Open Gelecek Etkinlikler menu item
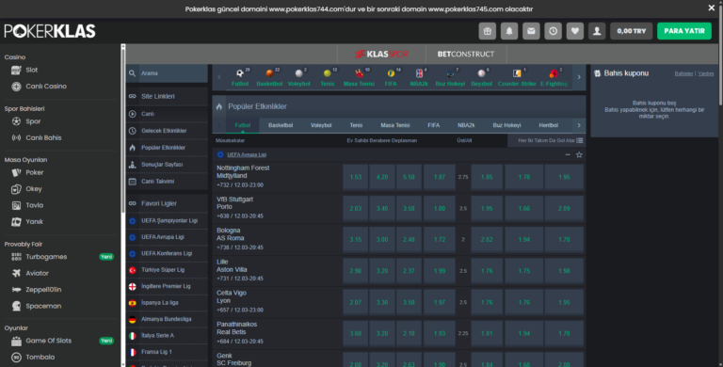 pos(167,131)
